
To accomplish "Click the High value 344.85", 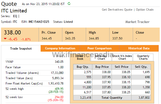I will point(94,38).
